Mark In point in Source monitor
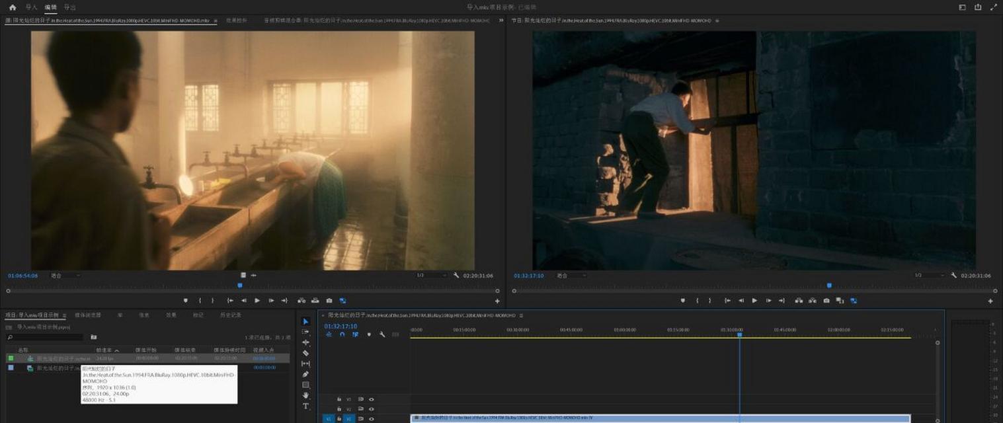The height and width of the screenshot is (423, 1003). (200, 300)
